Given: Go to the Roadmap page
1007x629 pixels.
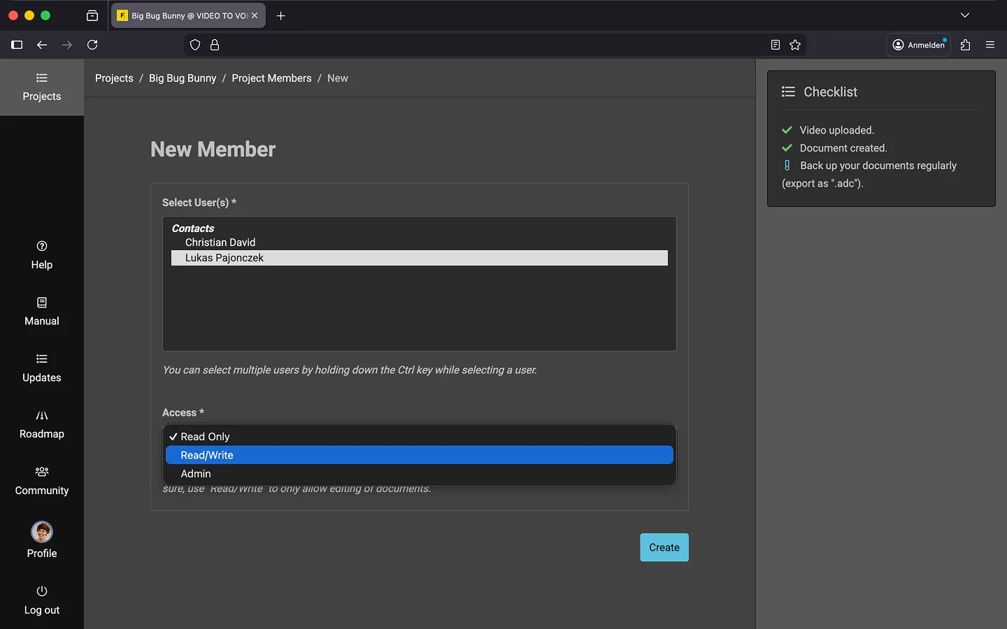Looking at the screenshot, I should pyautogui.click(x=41, y=425).
